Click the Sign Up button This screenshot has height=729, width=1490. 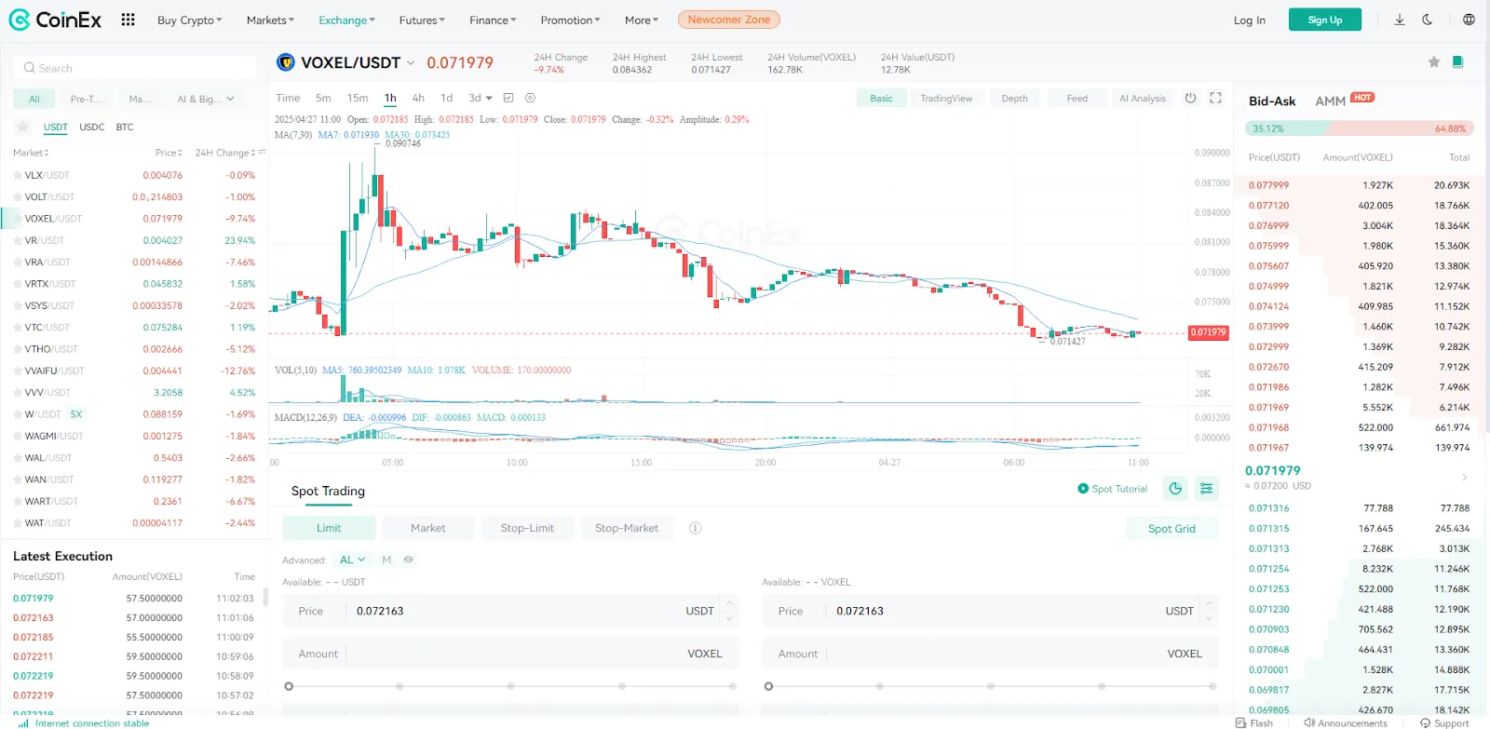[x=1324, y=20]
